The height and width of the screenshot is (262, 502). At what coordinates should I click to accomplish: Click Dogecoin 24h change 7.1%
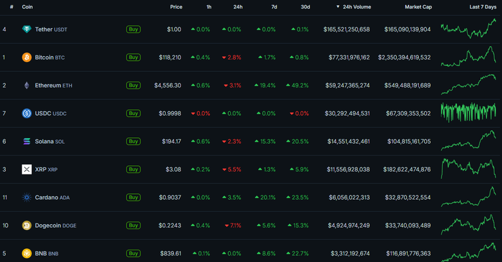233,225
